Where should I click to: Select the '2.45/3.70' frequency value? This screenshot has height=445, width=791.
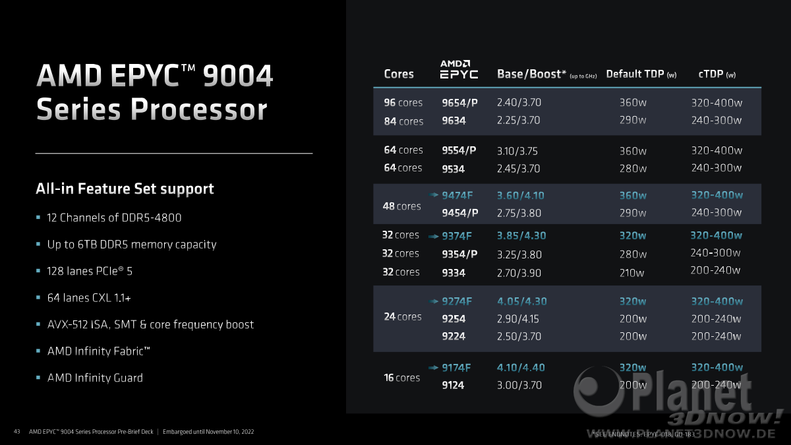point(519,169)
